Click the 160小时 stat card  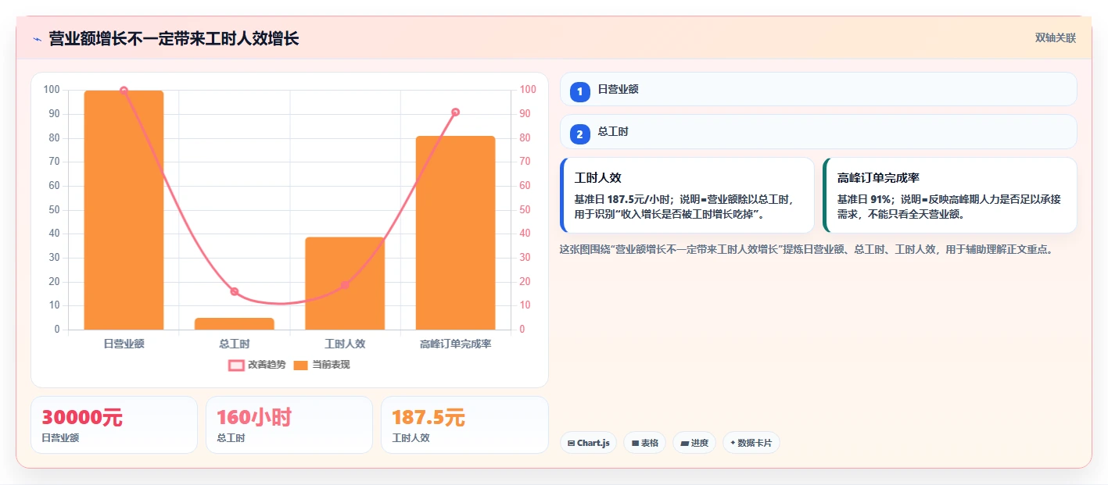pos(289,425)
